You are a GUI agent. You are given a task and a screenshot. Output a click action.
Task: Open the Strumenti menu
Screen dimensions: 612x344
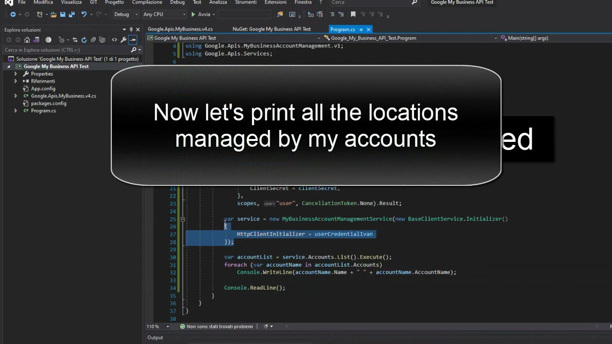246,2
